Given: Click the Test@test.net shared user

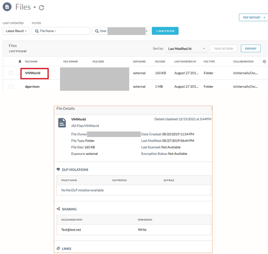Looking at the screenshot, I should point(71,230).
